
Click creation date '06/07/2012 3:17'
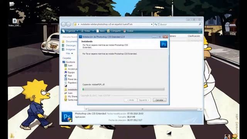135,120
